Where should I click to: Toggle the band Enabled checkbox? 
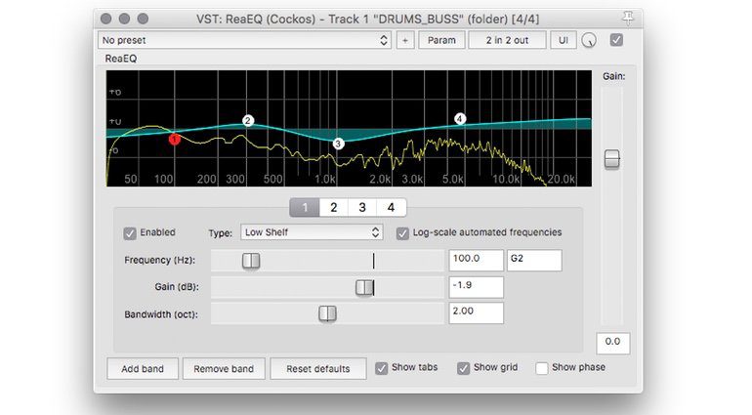(130, 233)
